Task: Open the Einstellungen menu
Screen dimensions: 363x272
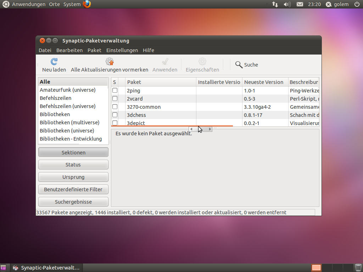Action: click(x=122, y=50)
